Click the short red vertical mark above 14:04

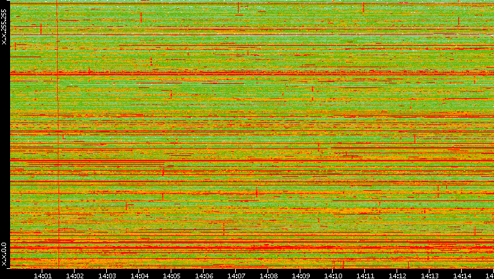(x=141, y=16)
